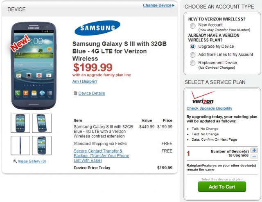This screenshot has width=262, height=202.
Task: Click the red New! badge on the phone
Action: point(20,43)
